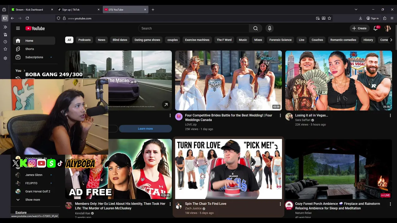Open the account avatar menu
This screenshot has height=223, width=397.
(x=387, y=28)
